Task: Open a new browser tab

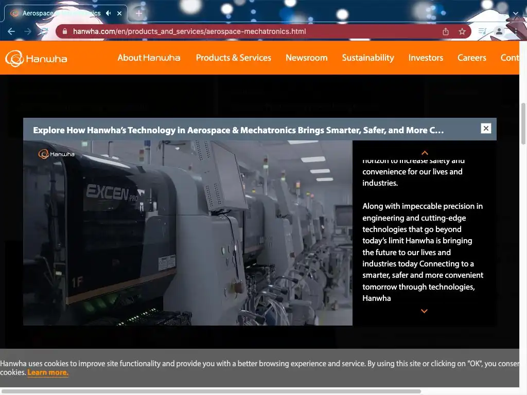Action: pyautogui.click(x=139, y=13)
